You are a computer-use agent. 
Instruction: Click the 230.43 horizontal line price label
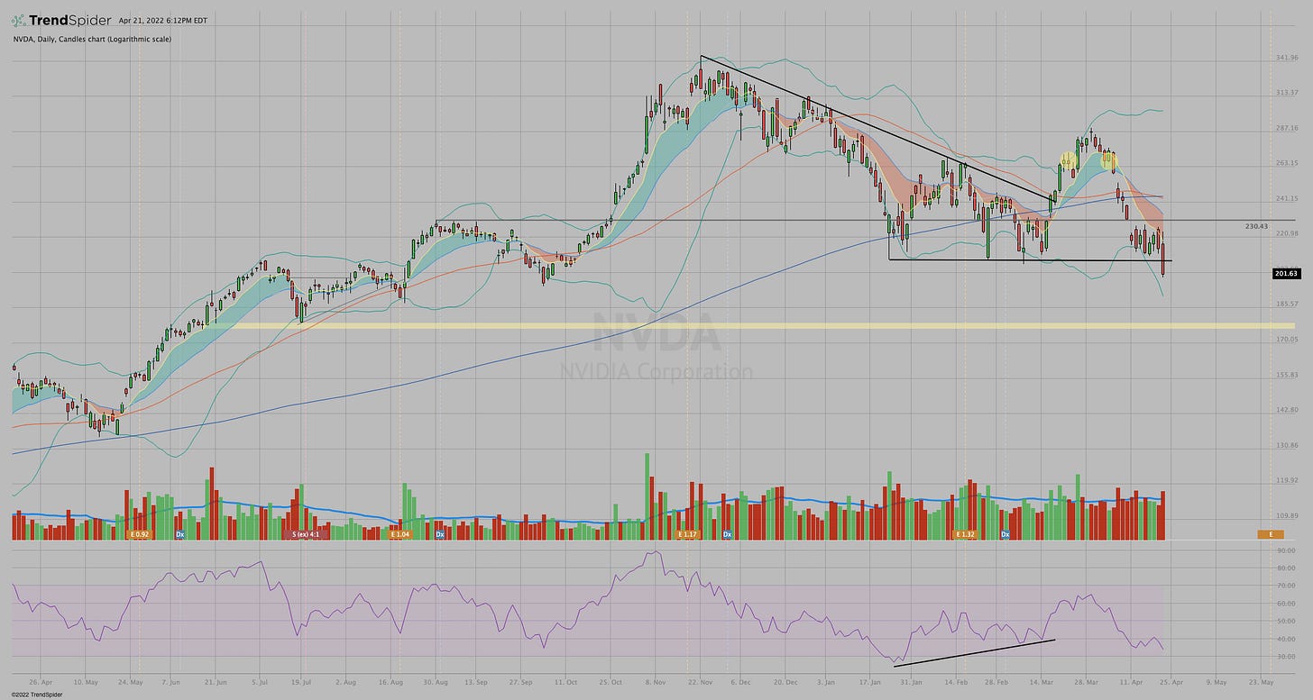(x=1255, y=227)
